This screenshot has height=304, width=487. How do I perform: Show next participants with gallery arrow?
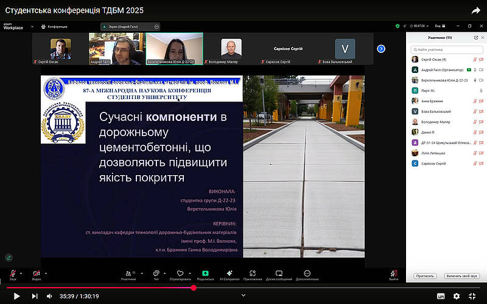(381, 49)
